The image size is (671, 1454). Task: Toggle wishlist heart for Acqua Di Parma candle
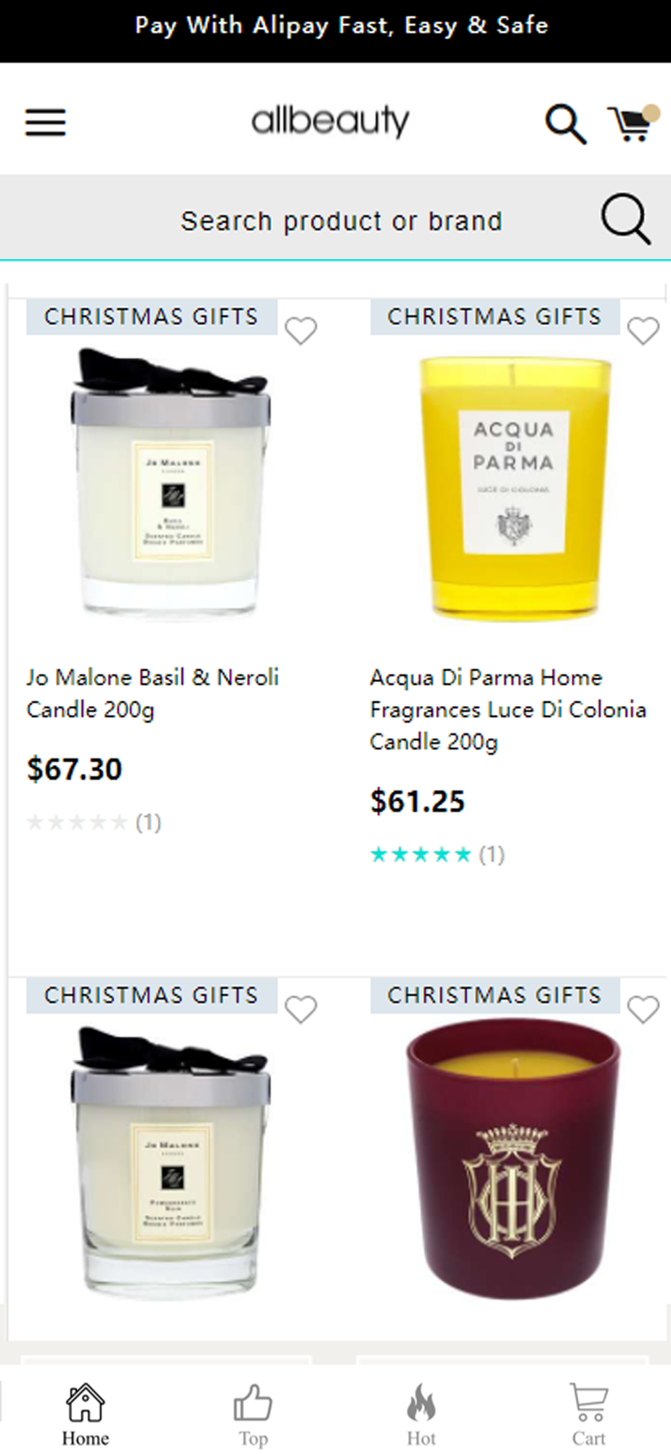(643, 331)
